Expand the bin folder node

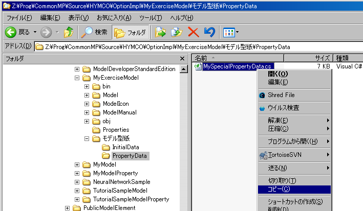87,86
